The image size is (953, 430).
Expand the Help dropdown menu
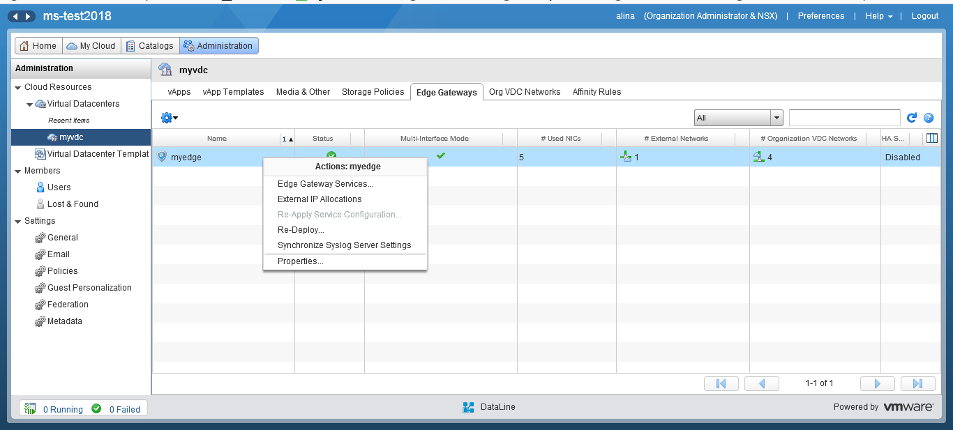[879, 16]
